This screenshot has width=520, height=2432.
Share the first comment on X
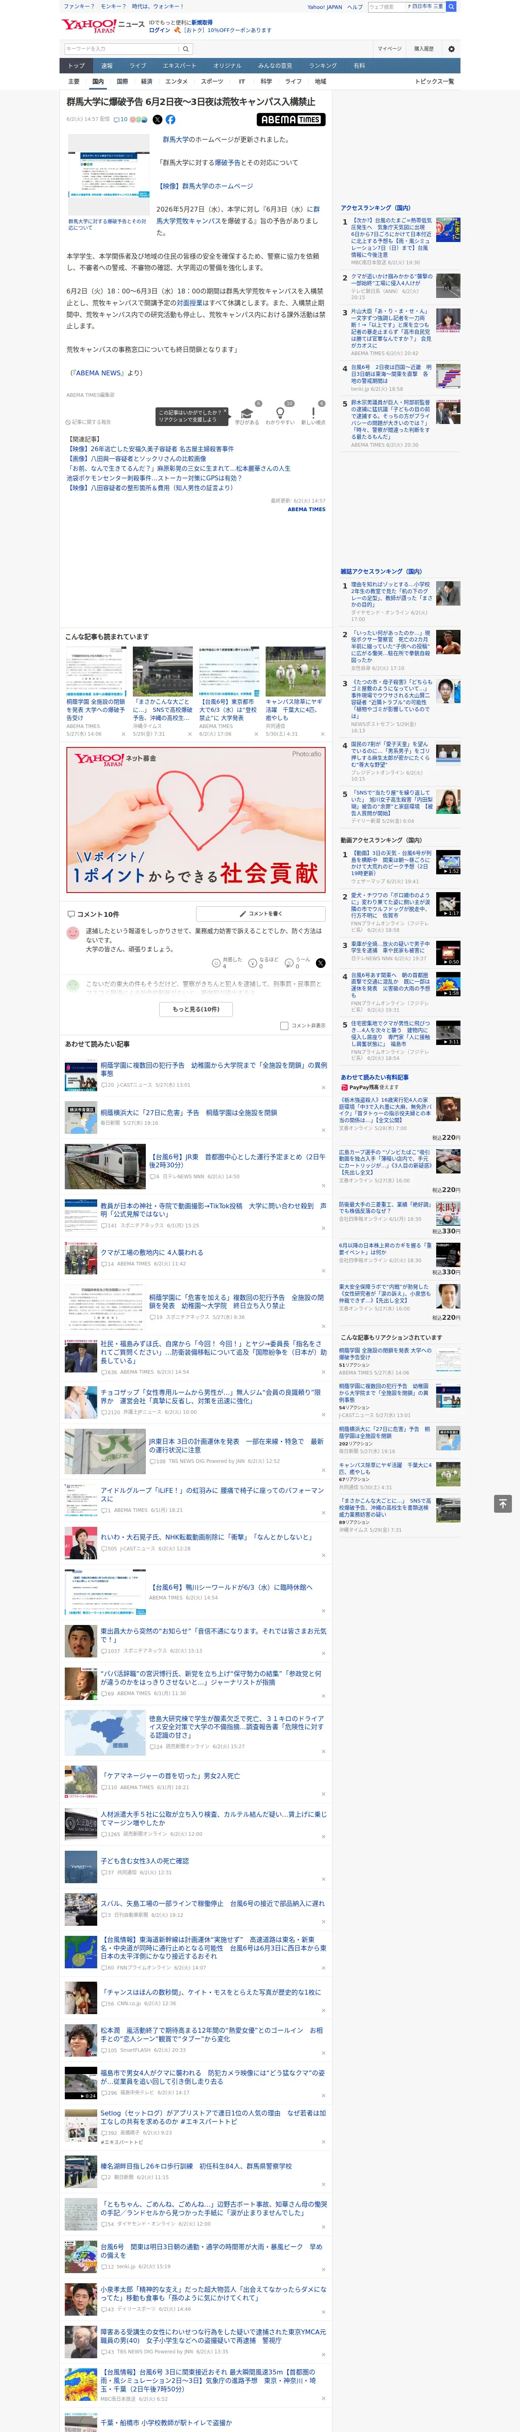(321, 963)
